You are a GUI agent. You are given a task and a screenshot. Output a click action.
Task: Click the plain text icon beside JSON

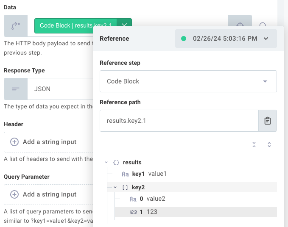16,89
